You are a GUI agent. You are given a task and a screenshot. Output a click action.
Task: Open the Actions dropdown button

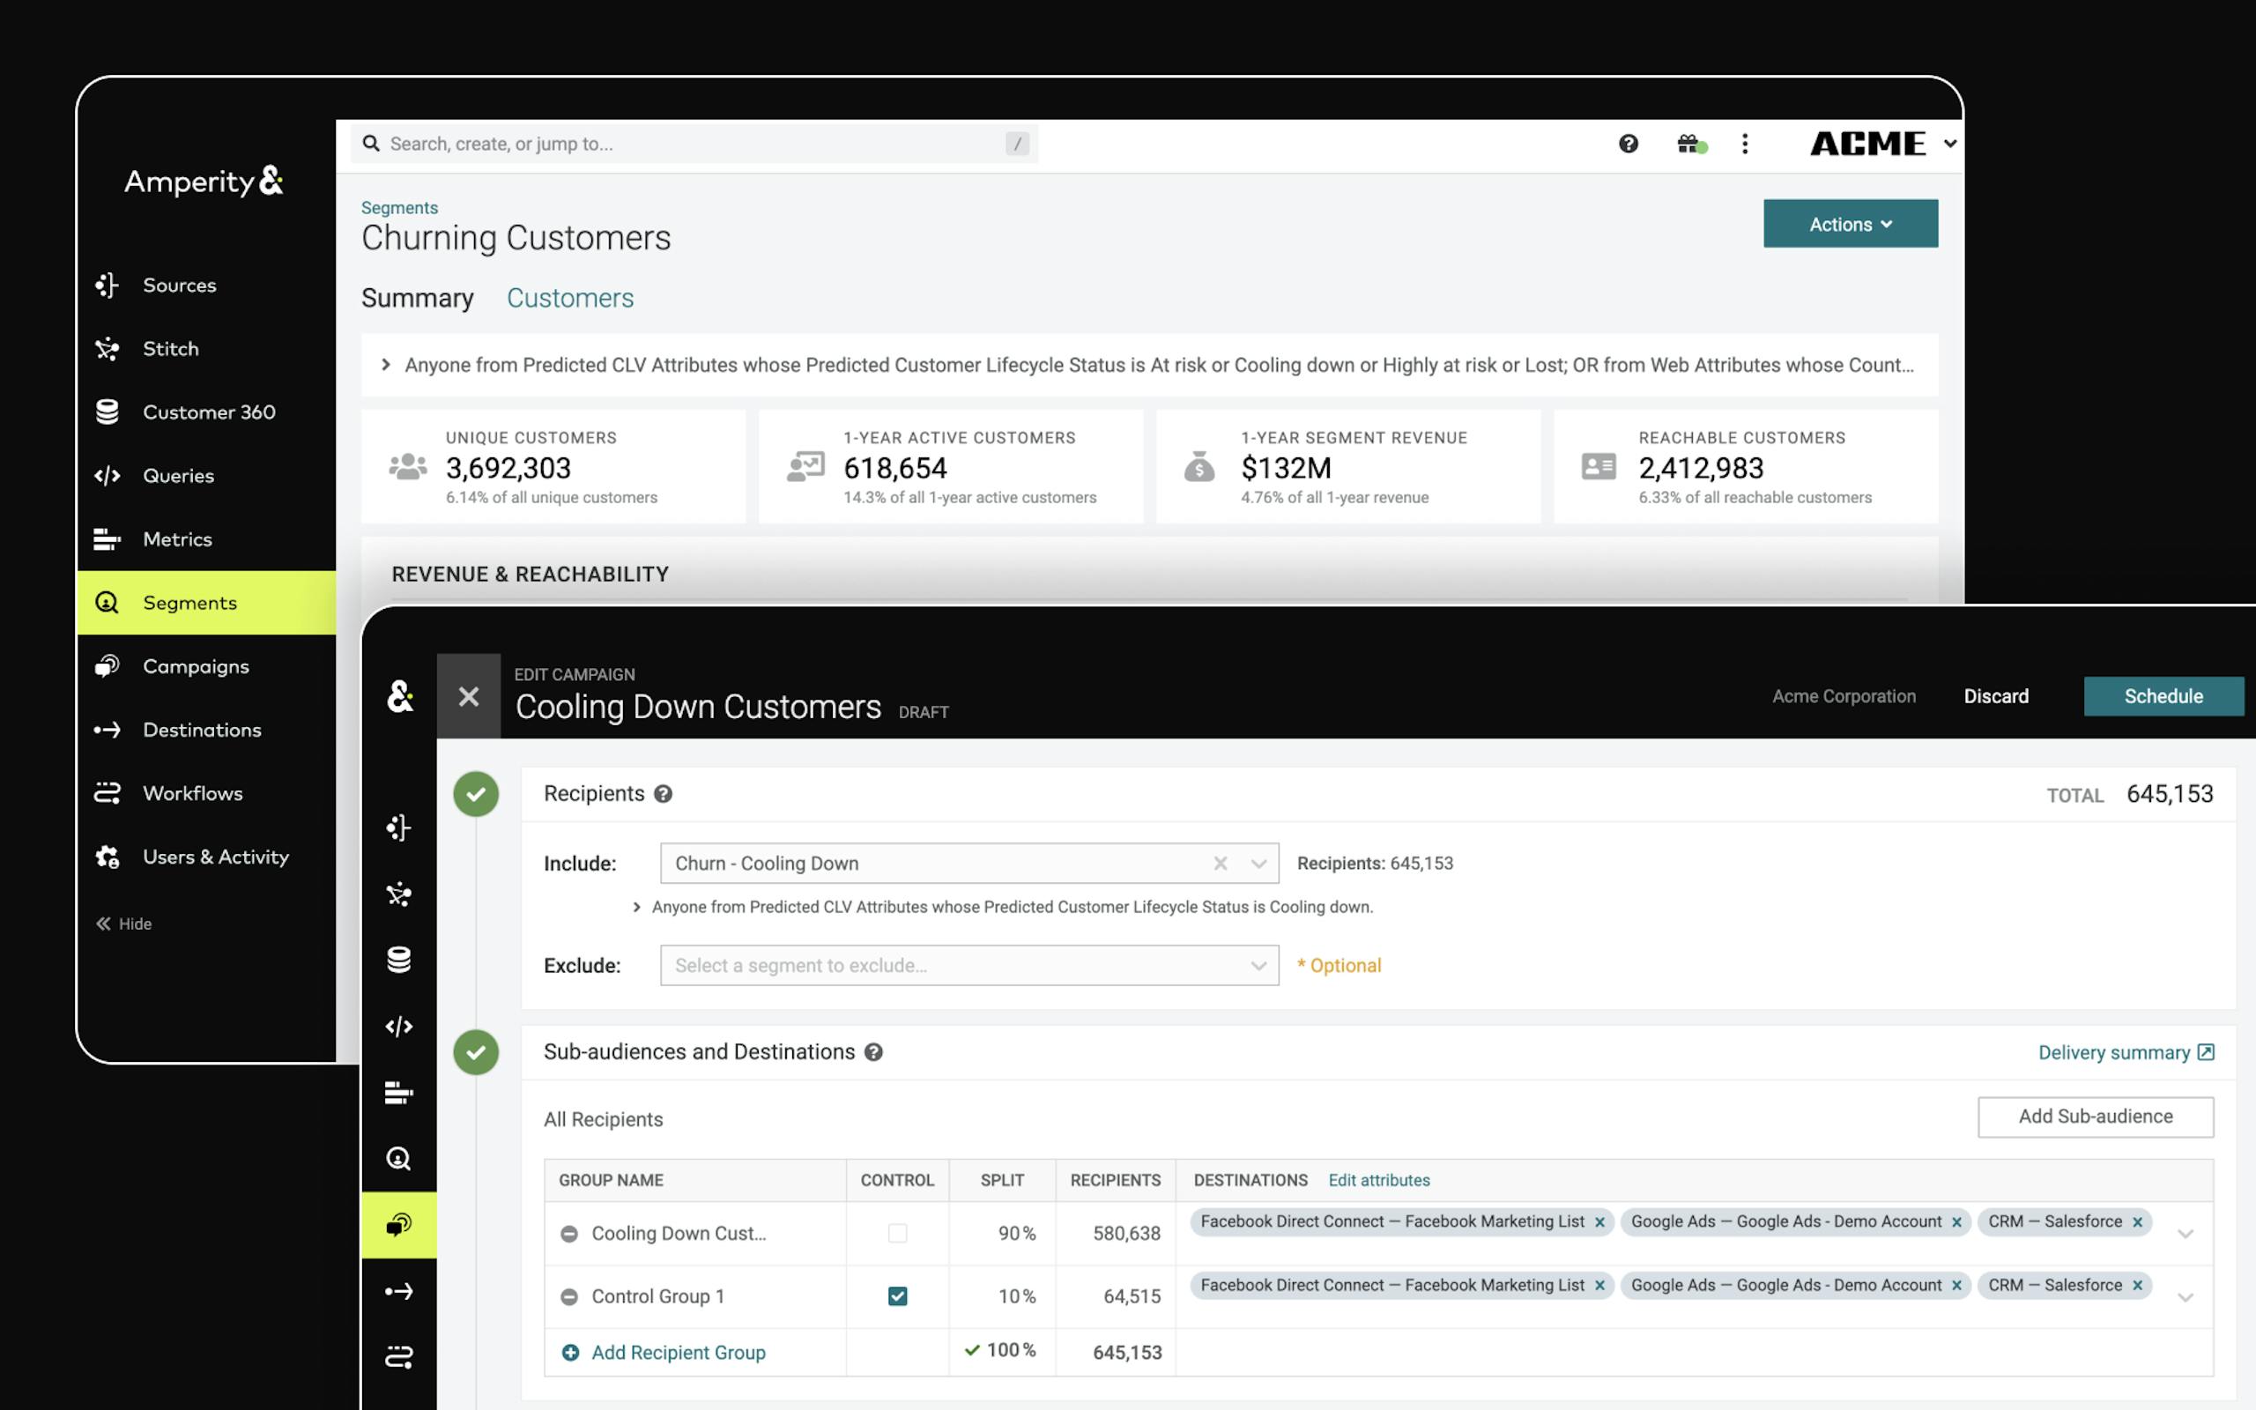pyautogui.click(x=1850, y=224)
